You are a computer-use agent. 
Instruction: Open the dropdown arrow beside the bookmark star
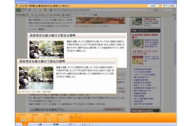[x=152, y=10]
